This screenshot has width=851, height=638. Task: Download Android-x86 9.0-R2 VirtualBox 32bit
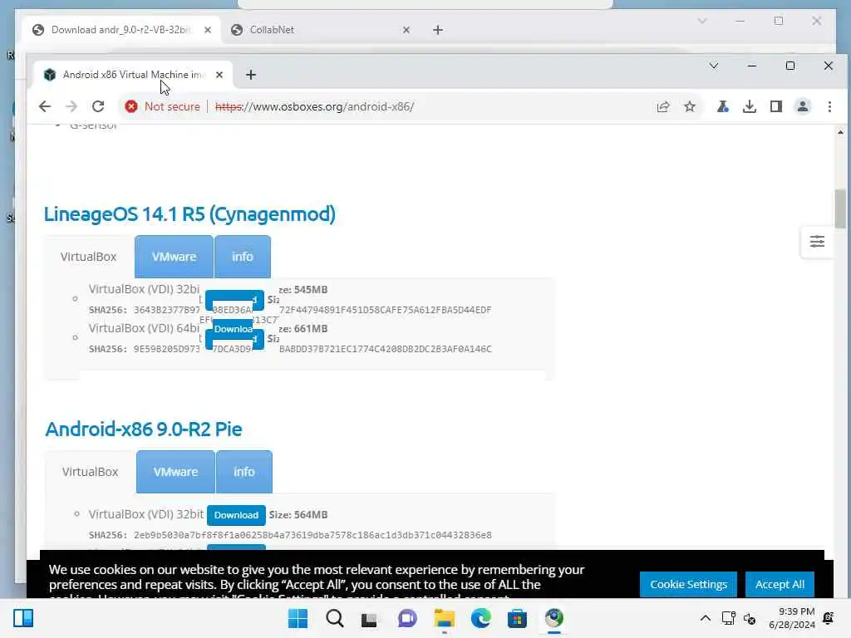coord(236,515)
